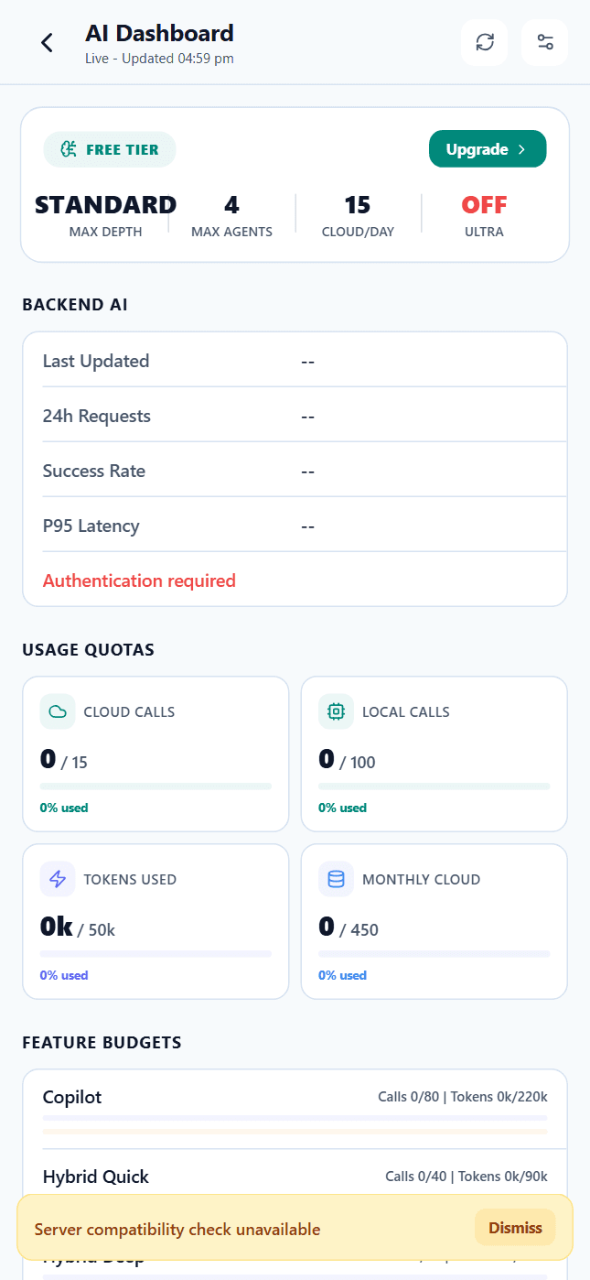Click the Cloud Calls cloud icon
This screenshot has height=1280, width=590.
coord(58,711)
